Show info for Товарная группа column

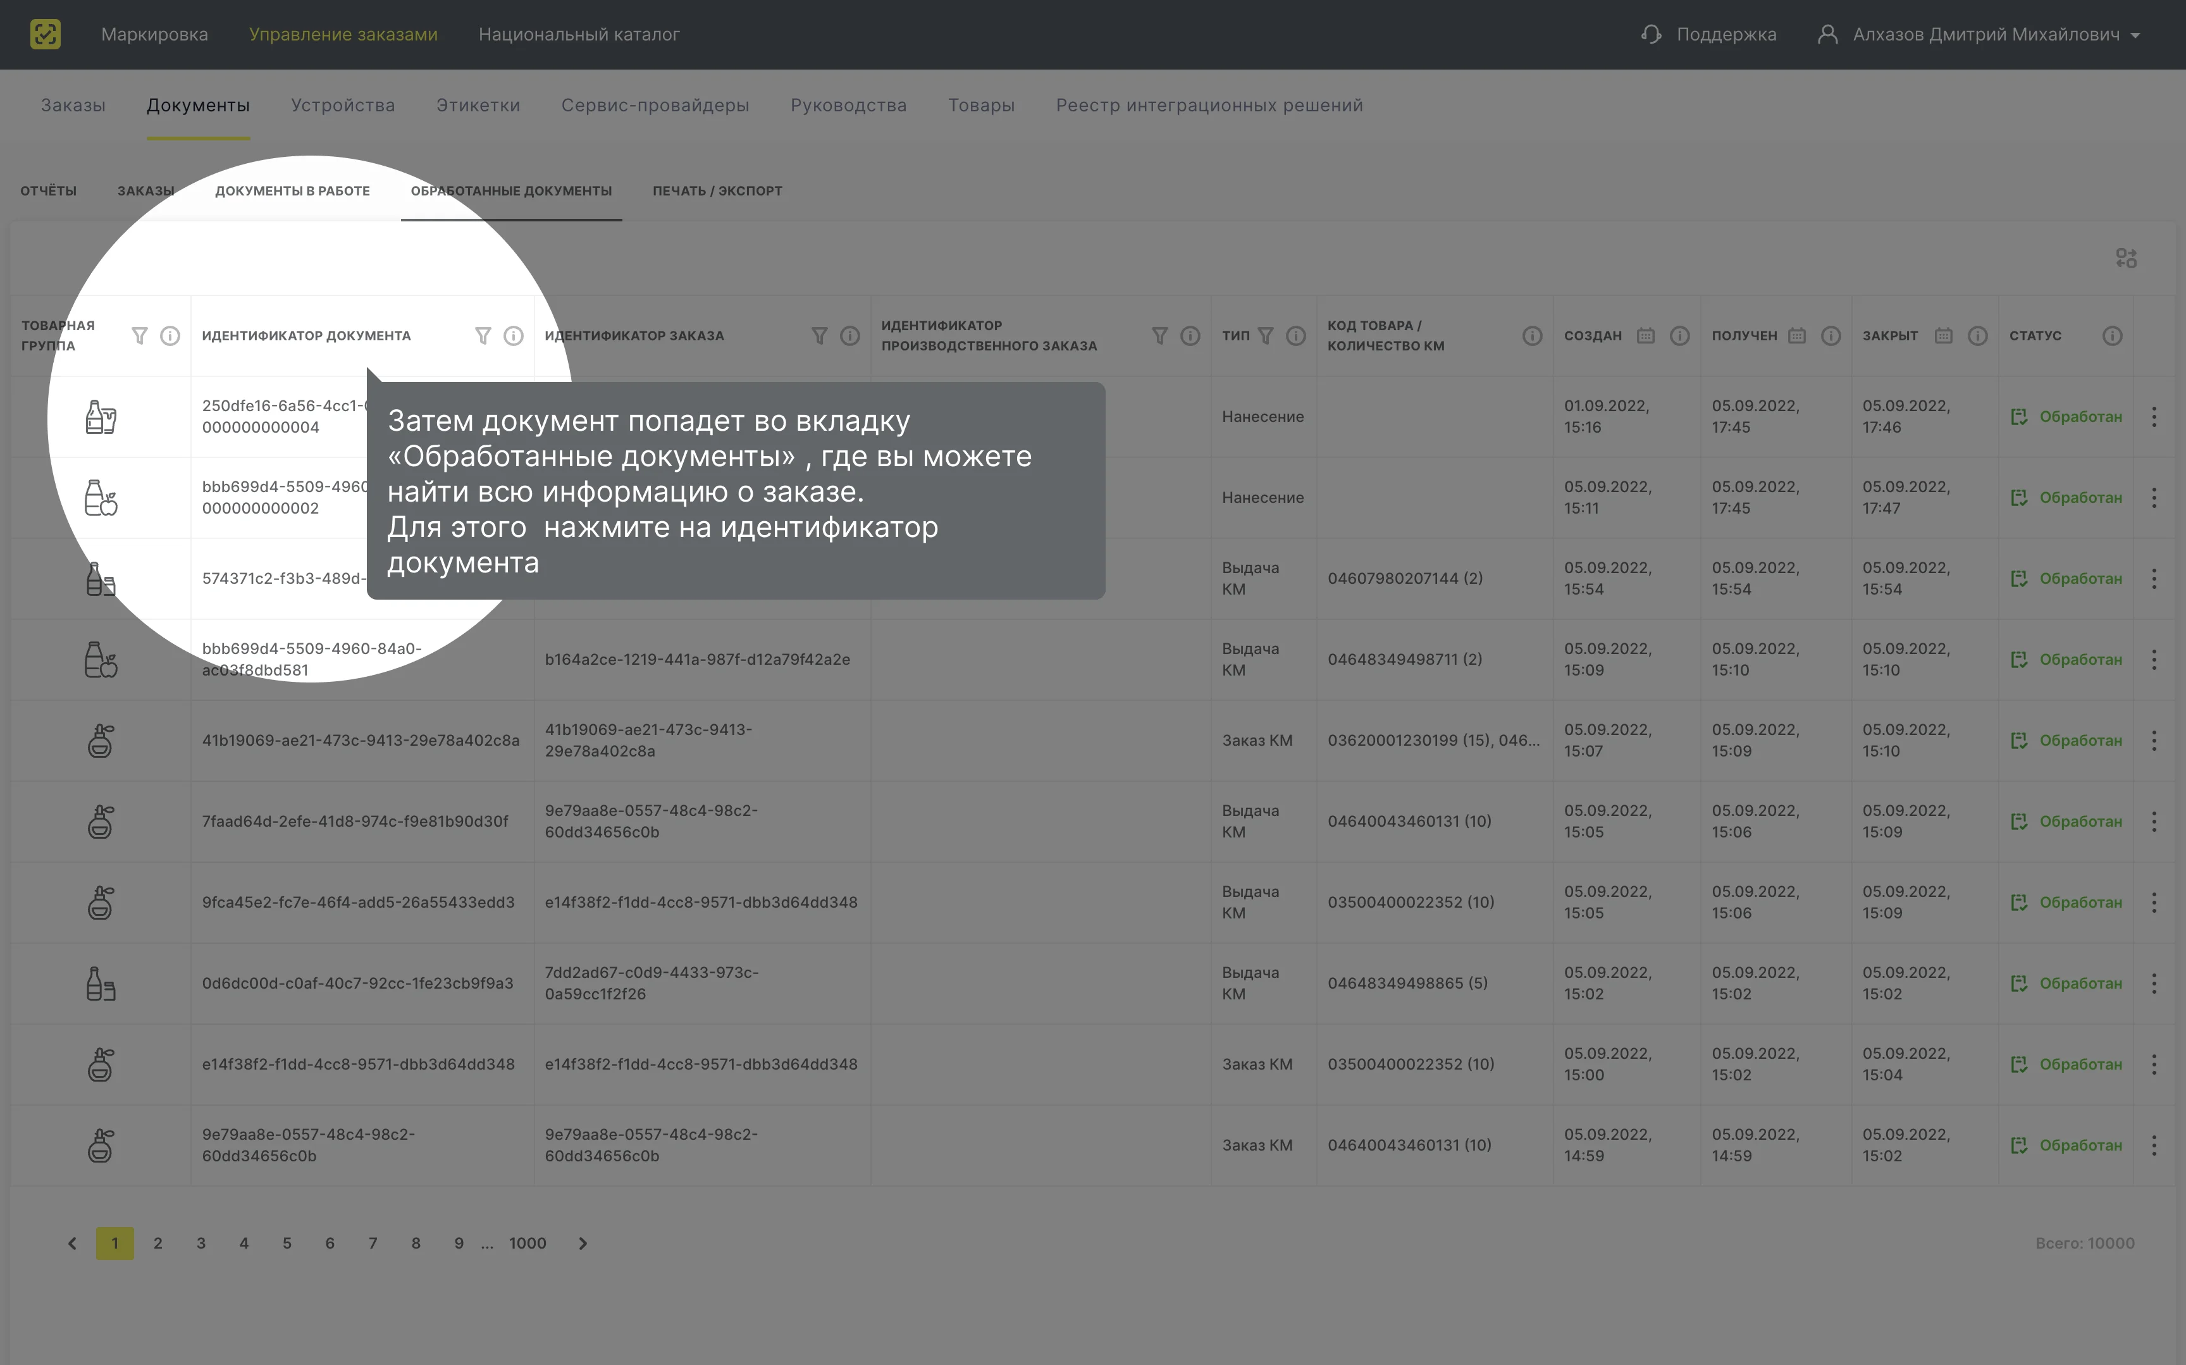coord(170,336)
